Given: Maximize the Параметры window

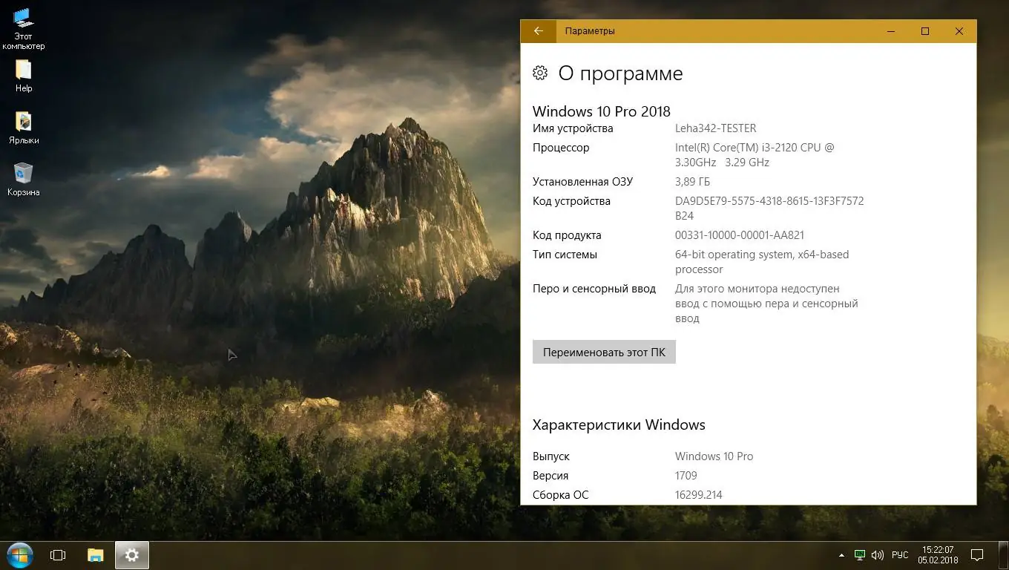Looking at the screenshot, I should 925,31.
